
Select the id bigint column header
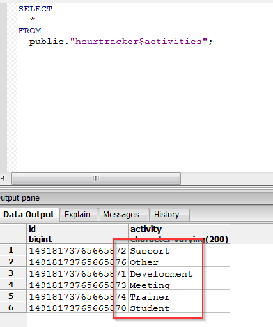(77, 234)
